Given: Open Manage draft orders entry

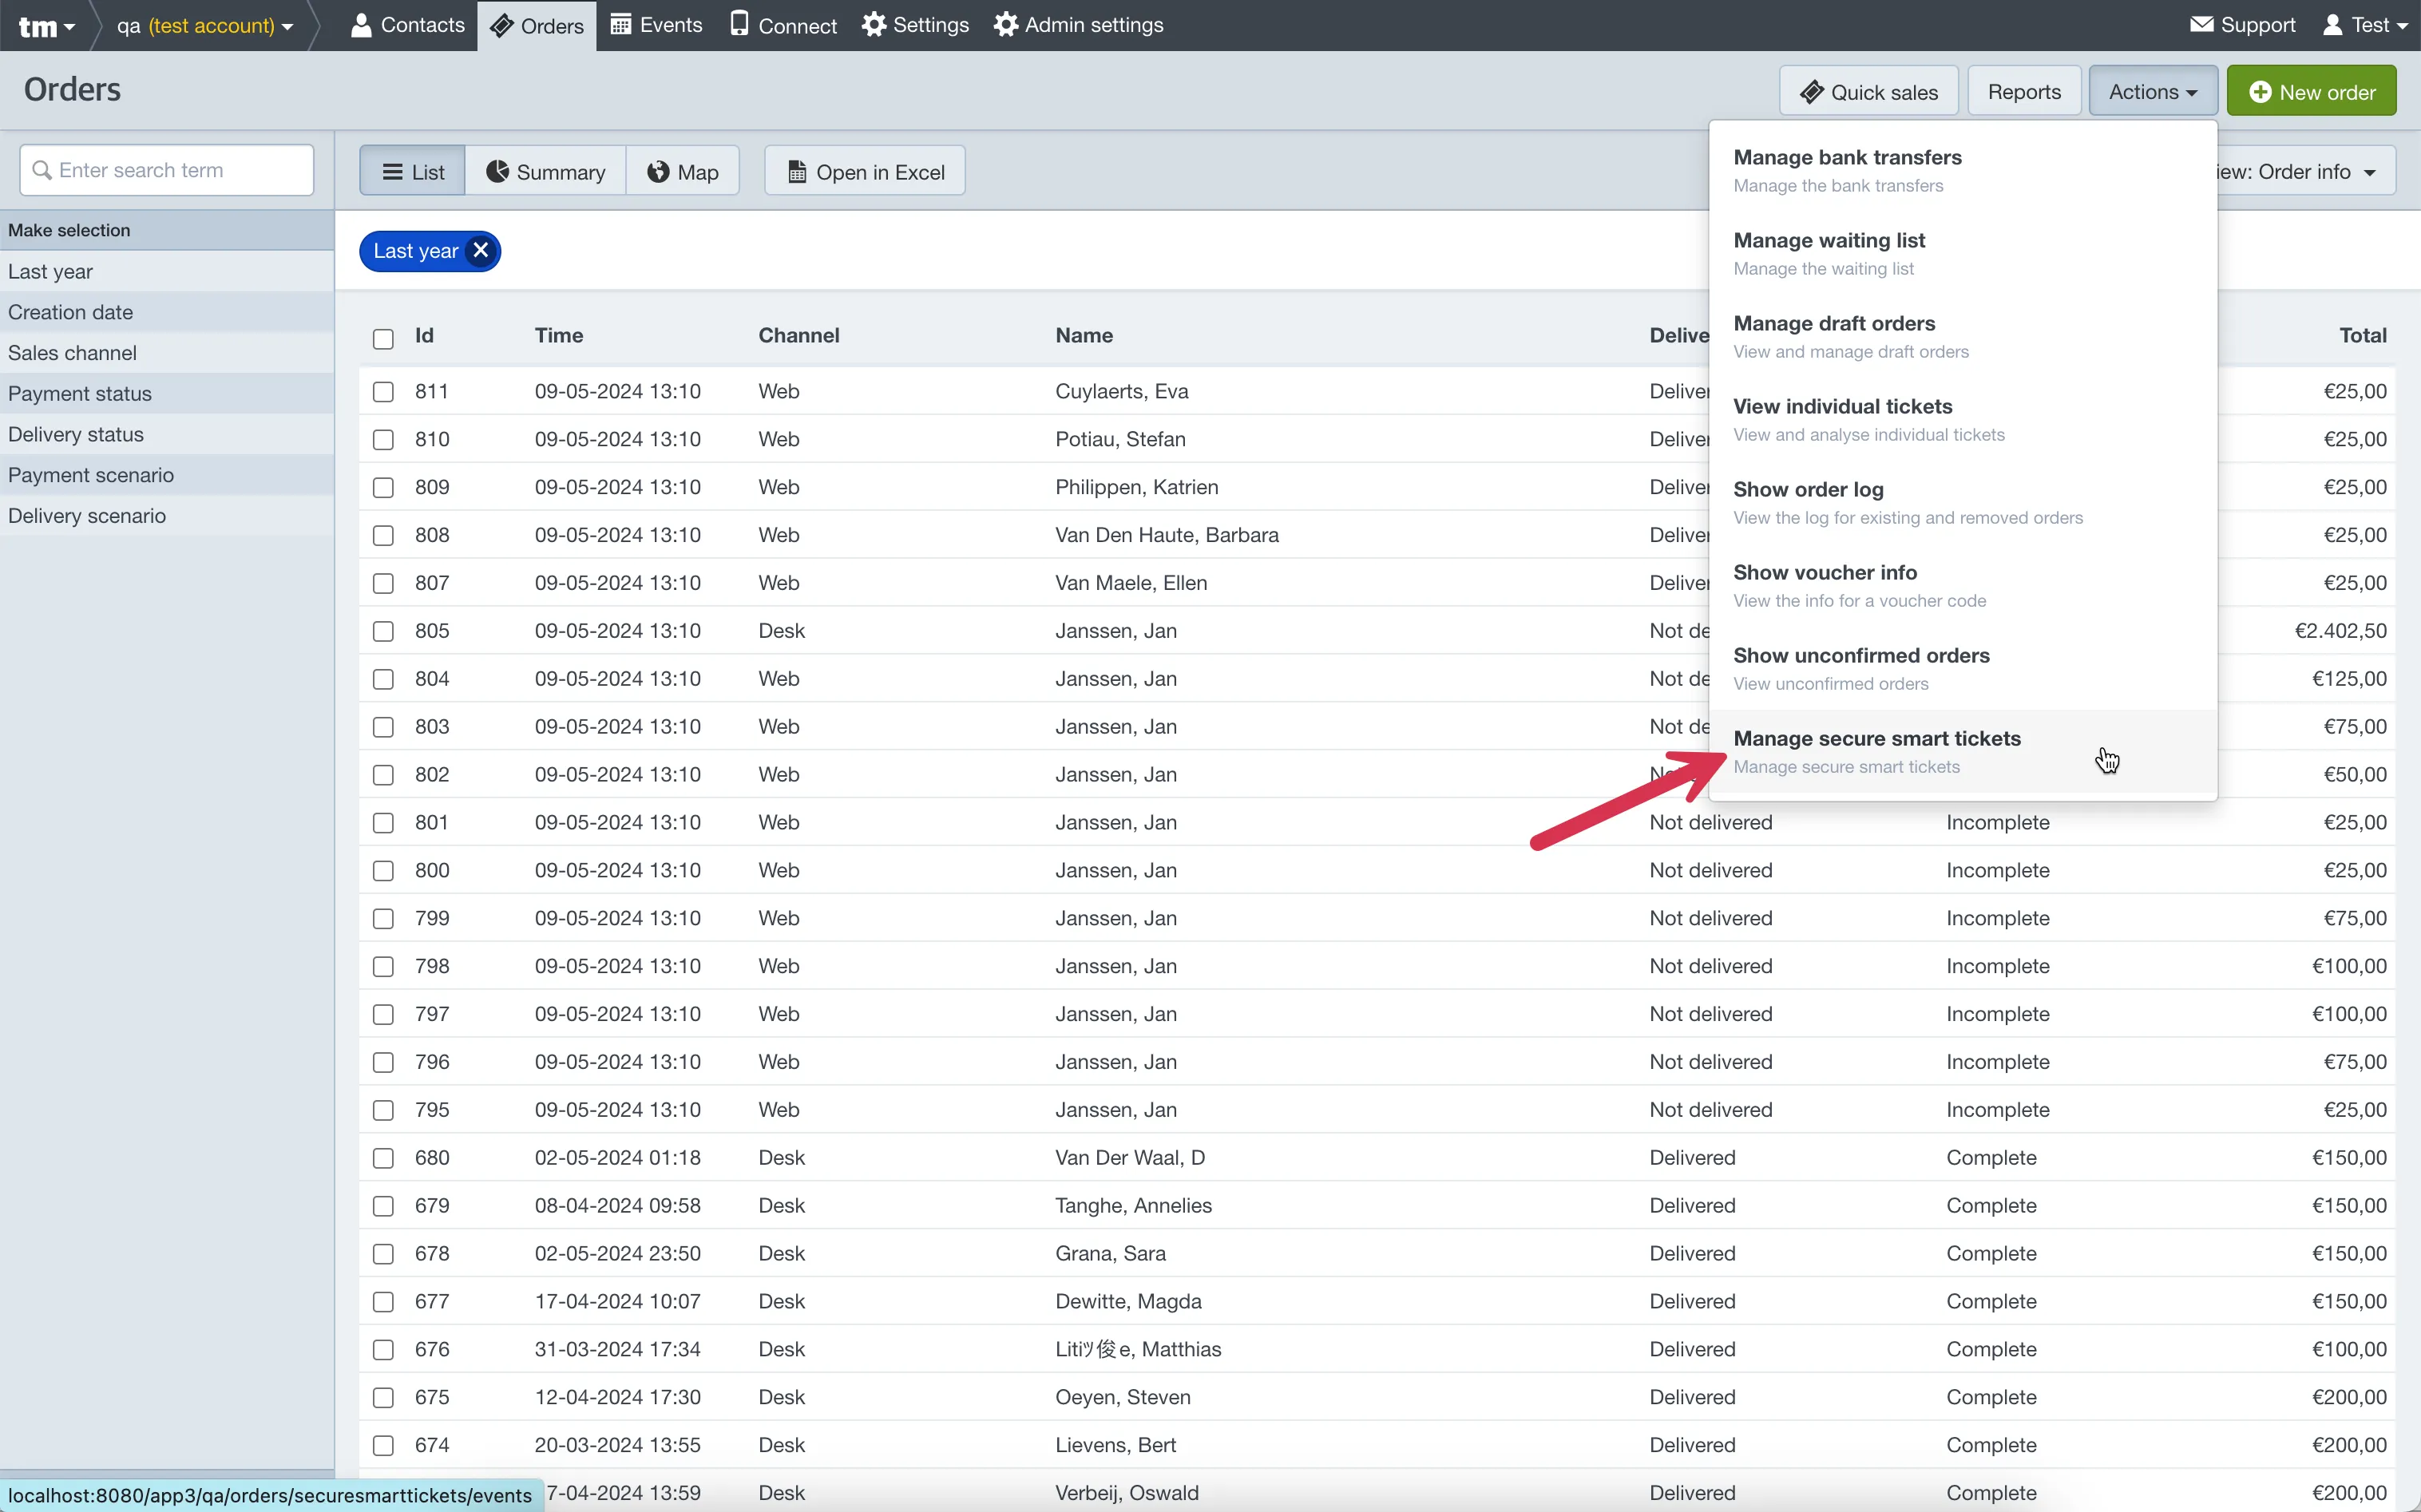Looking at the screenshot, I should [x=1962, y=336].
